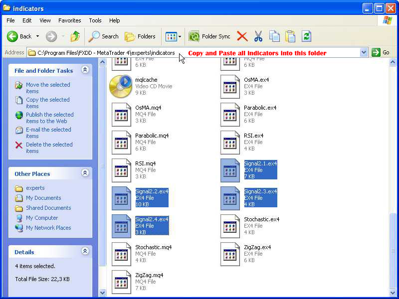The width and height of the screenshot is (399, 299).
Task: Collapse the File and Folder Tasks panel
Action: (x=85, y=70)
